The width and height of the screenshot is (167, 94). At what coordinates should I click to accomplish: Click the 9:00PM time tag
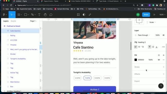coord(107,78)
